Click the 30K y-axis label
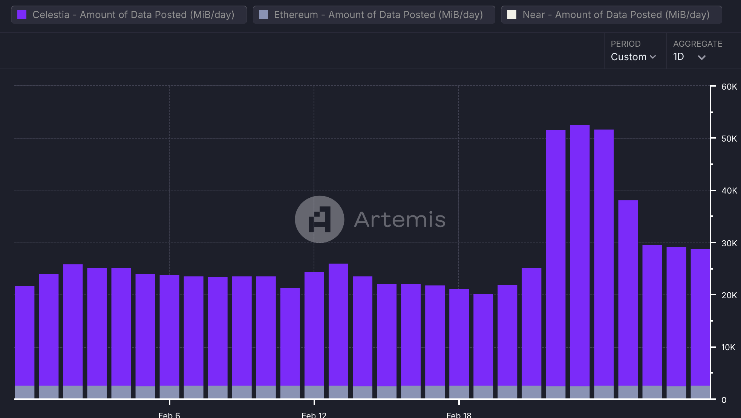The width and height of the screenshot is (741, 418). click(x=729, y=243)
